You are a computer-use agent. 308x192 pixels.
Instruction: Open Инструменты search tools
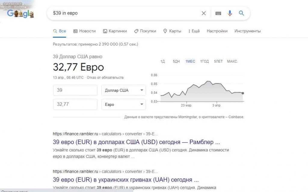coord(248,31)
